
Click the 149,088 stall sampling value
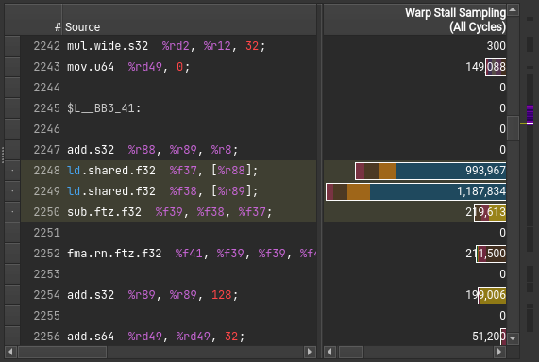486,67
